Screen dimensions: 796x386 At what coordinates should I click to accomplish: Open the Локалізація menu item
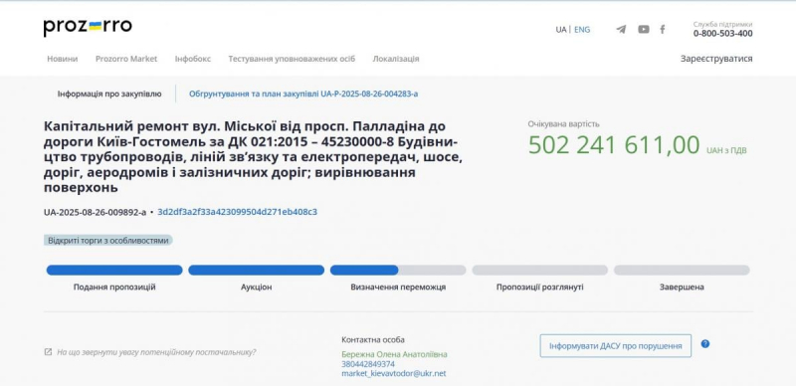[396, 59]
